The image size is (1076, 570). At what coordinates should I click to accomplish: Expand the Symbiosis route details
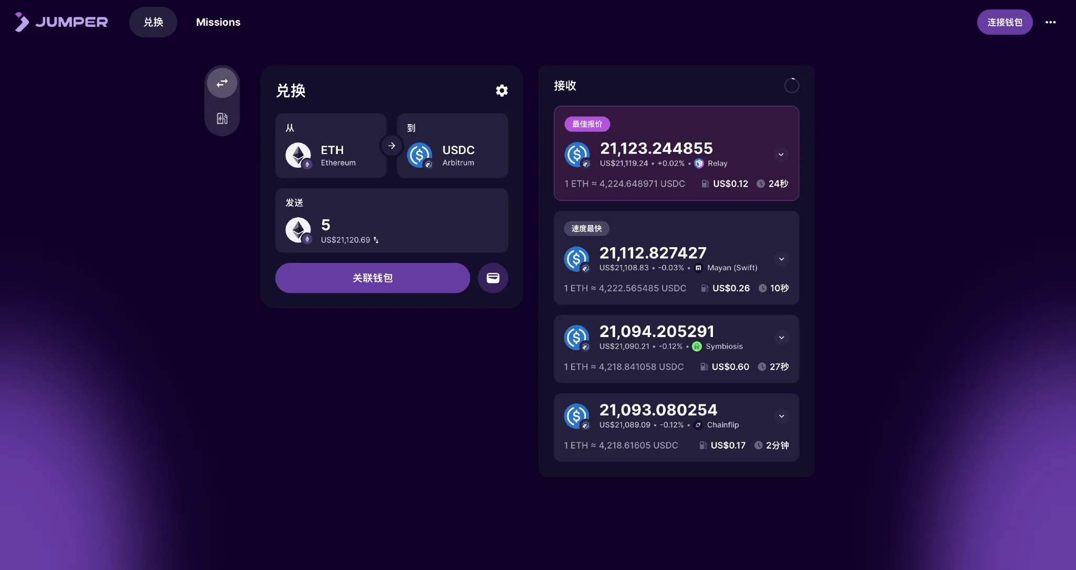tap(781, 338)
